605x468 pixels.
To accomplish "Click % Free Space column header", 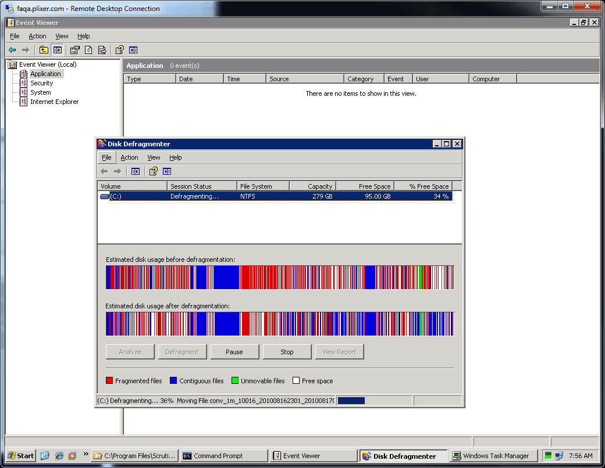I will [x=423, y=186].
